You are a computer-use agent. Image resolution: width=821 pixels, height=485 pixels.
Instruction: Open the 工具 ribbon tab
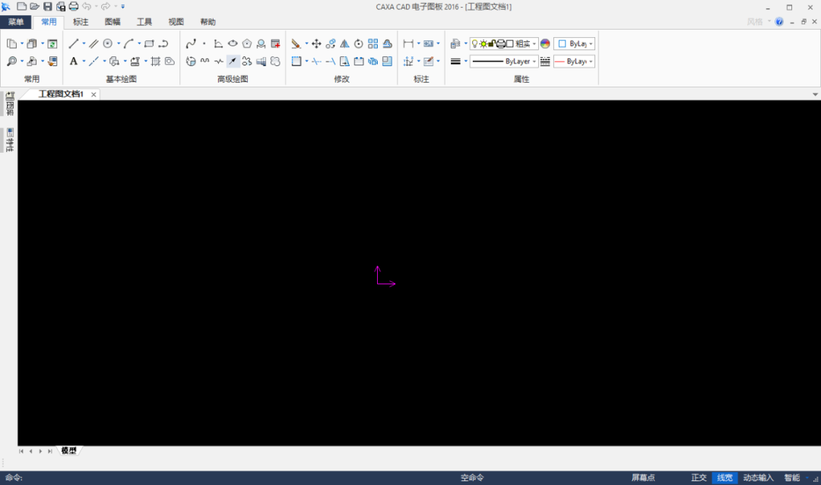click(144, 22)
